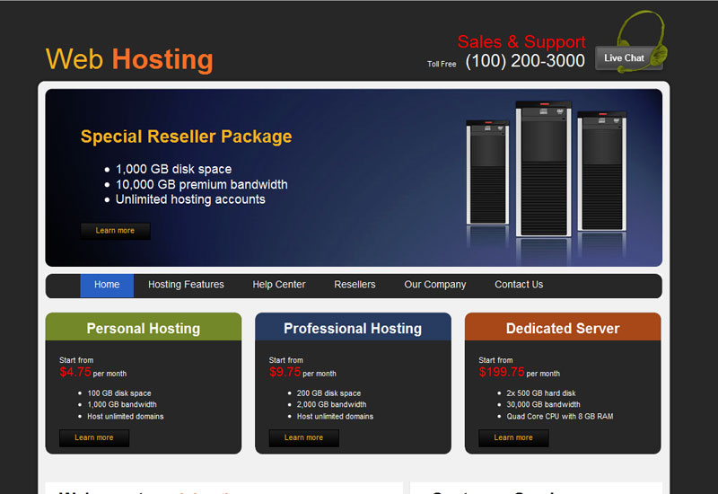The image size is (718, 494).
Task: Open the Hosting Features menu item
Action: (186, 285)
